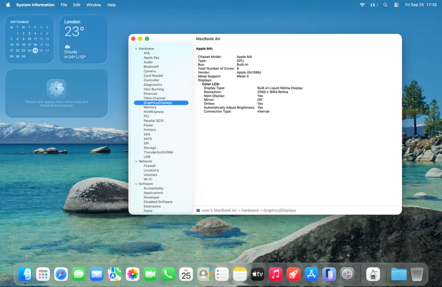The image size is (442, 287).
Task: Click Built-in Liquid Retina Display text
Action: 280,88
